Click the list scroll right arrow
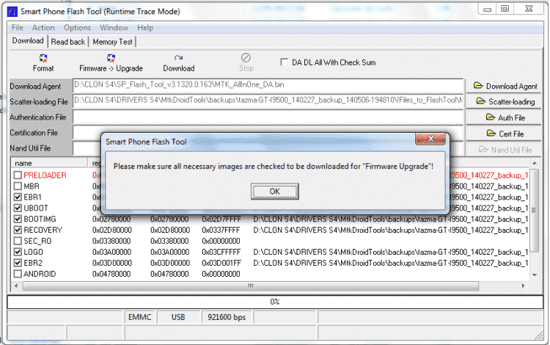This screenshot has height=345, width=550. click(523, 286)
